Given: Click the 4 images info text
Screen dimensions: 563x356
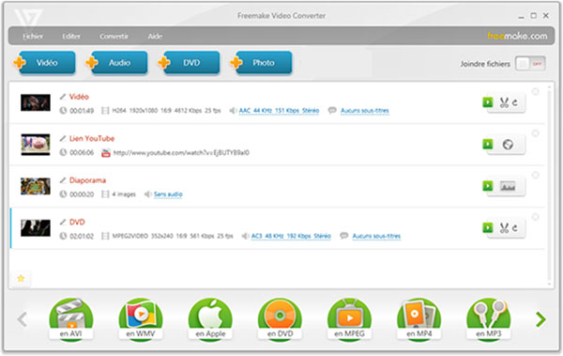Looking at the screenshot, I should 124,194.
